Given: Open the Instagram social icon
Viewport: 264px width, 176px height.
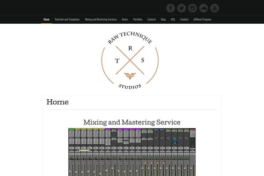Looking at the screenshot, I should click(192, 8).
